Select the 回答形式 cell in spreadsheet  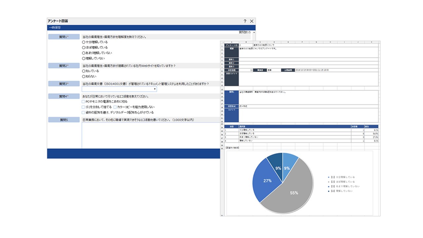(231, 106)
